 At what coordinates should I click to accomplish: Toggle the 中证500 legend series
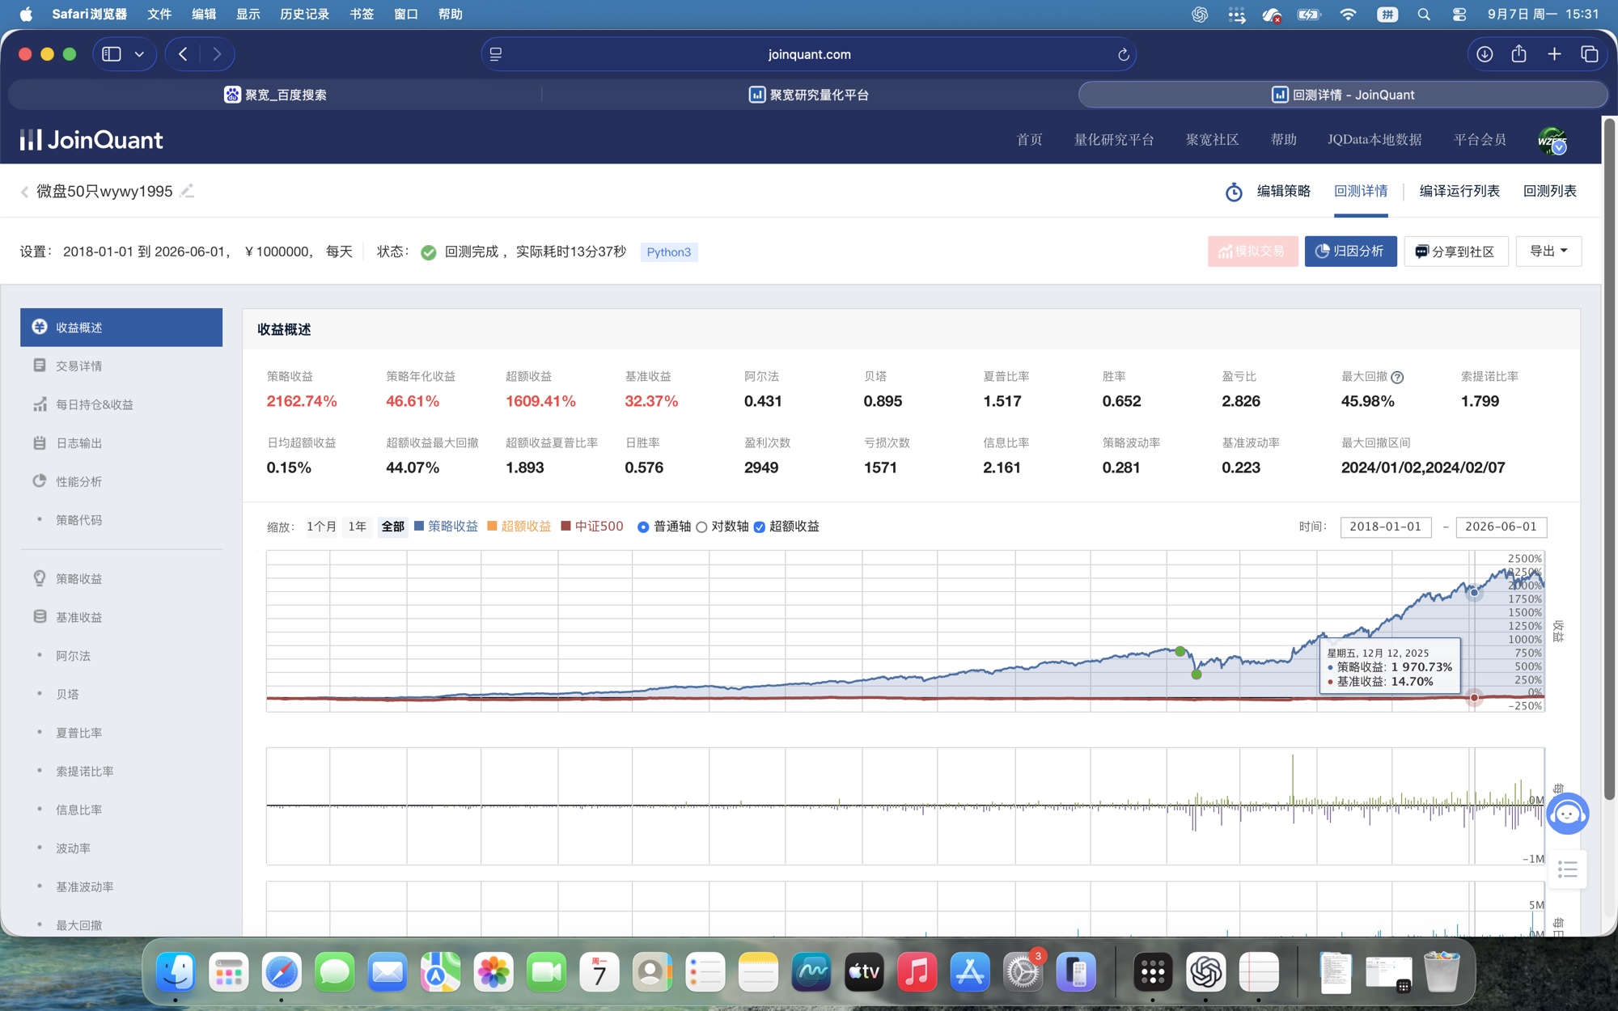(592, 527)
